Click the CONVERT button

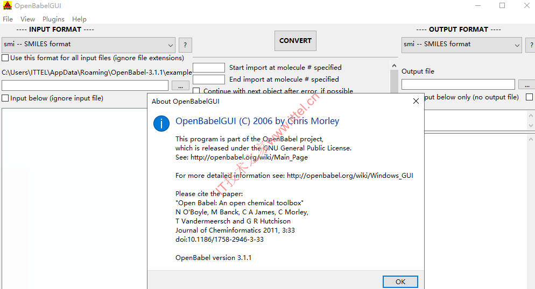point(295,40)
